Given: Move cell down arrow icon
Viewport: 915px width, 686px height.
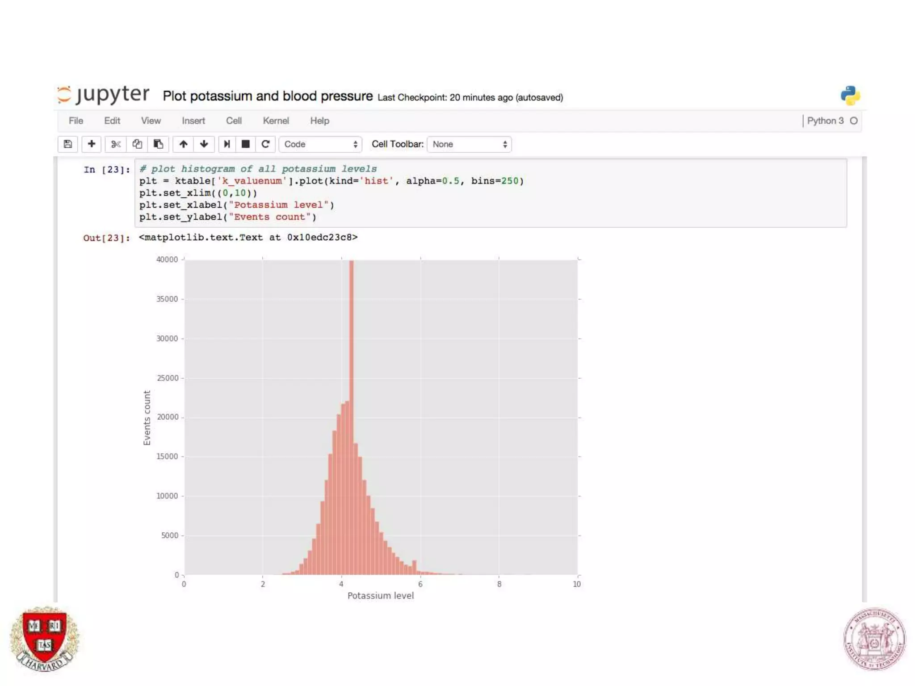Looking at the screenshot, I should click(x=204, y=144).
